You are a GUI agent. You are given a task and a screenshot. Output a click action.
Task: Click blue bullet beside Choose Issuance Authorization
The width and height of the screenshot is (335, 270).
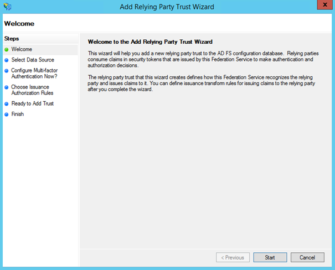pos(7,87)
